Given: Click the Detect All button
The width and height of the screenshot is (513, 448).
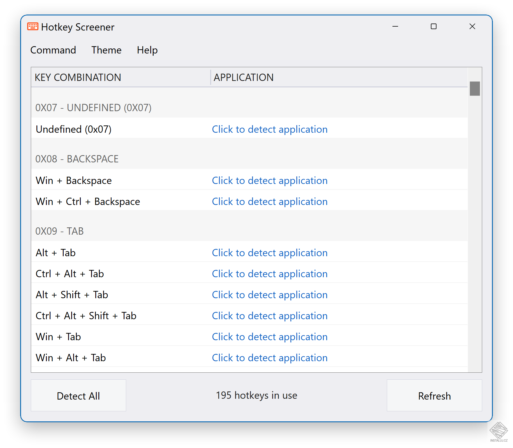Looking at the screenshot, I should point(78,395).
